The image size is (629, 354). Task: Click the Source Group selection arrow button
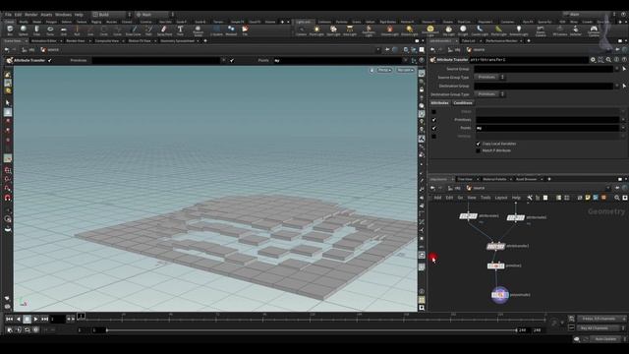tap(624, 69)
